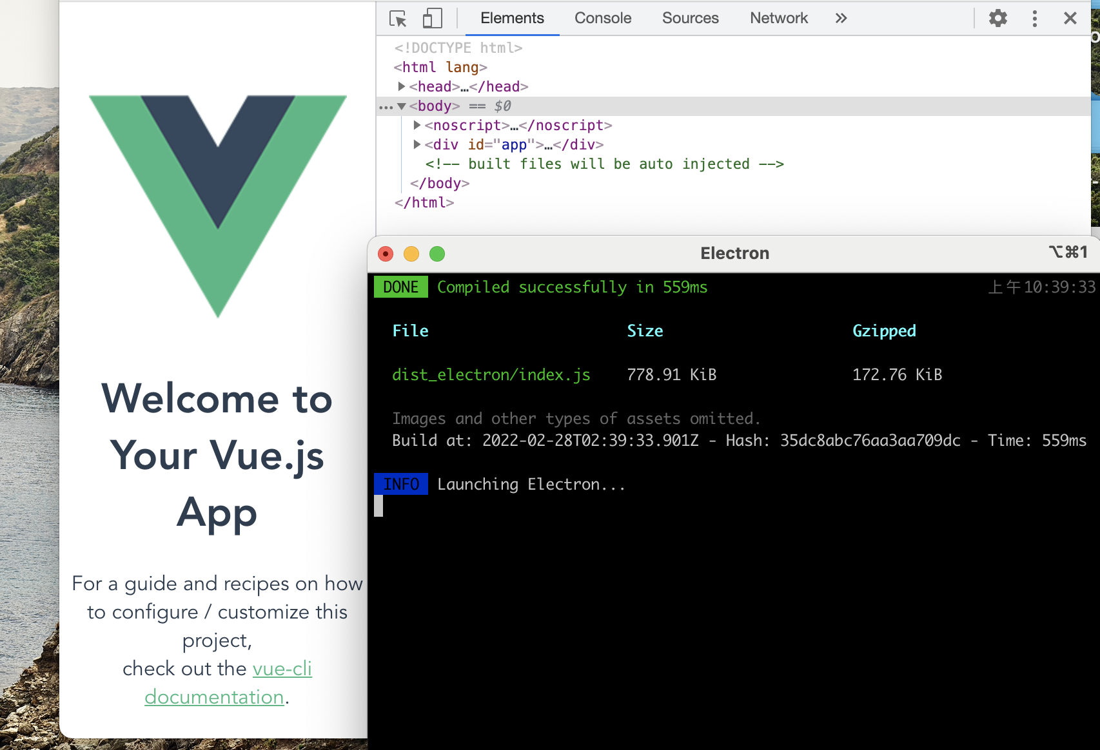
Task: Click the terminal timestamp 10:39:33
Action: tap(1041, 287)
